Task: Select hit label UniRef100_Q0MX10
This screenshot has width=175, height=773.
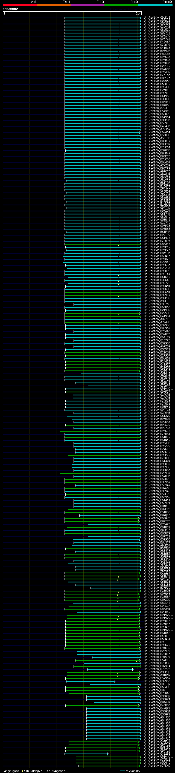Action: click(x=157, y=102)
